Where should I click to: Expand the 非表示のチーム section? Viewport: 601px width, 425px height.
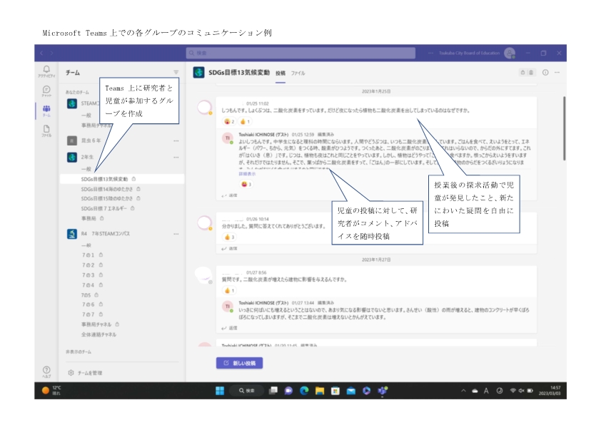point(79,352)
